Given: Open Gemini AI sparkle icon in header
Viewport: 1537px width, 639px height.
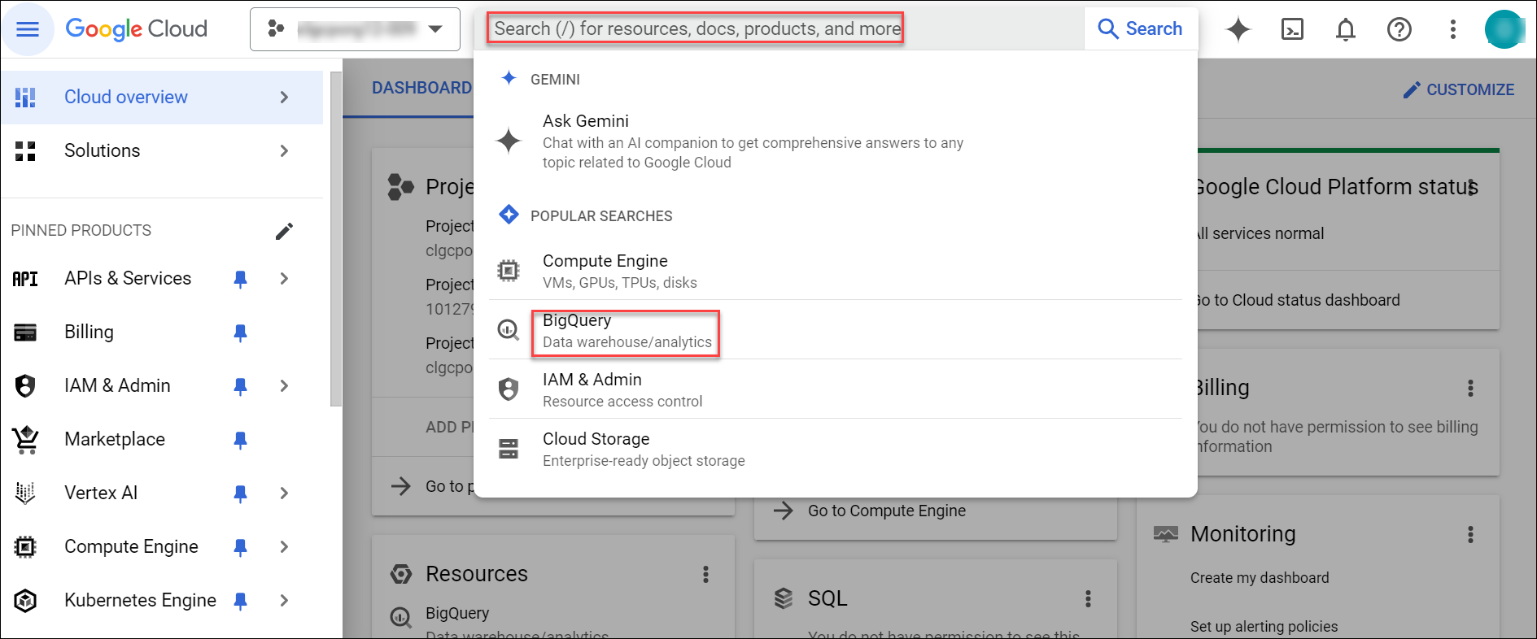Looking at the screenshot, I should coord(1238,29).
